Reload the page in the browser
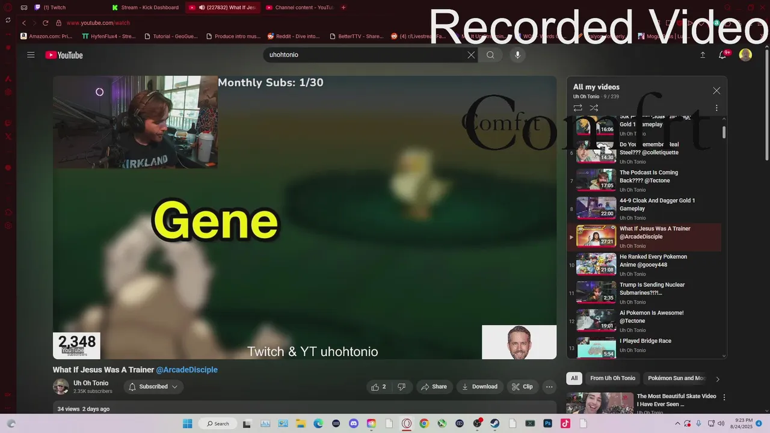This screenshot has width=770, height=433. (45, 23)
